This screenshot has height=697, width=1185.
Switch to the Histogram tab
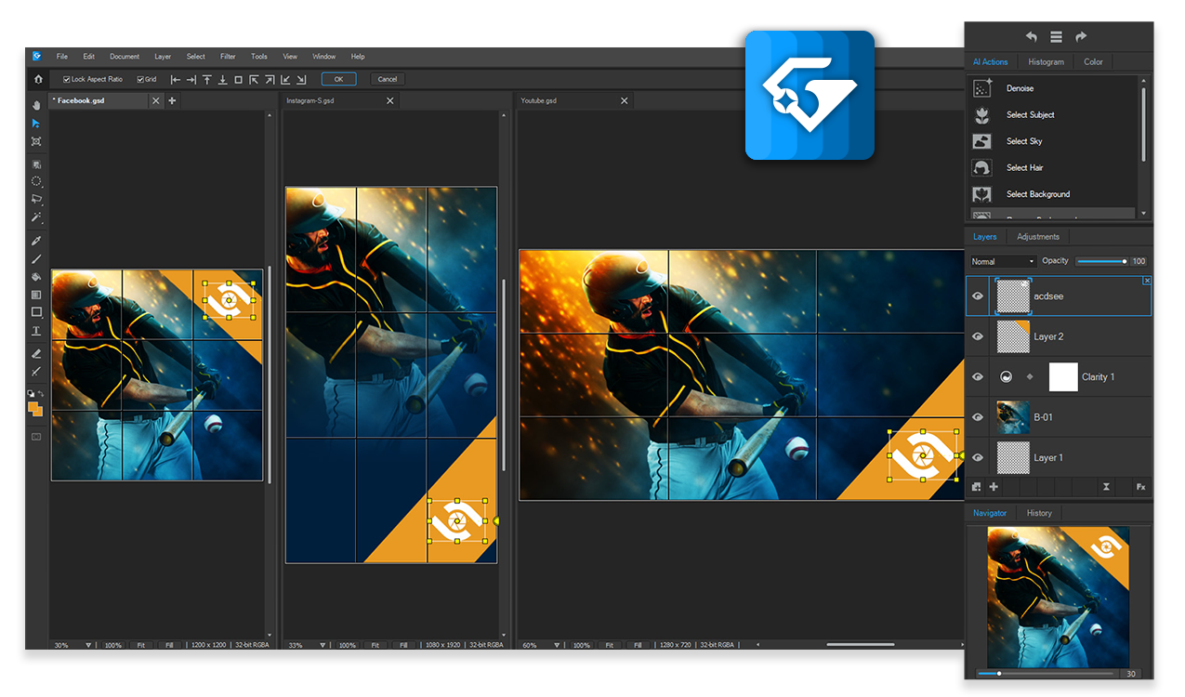[1046, 62]
